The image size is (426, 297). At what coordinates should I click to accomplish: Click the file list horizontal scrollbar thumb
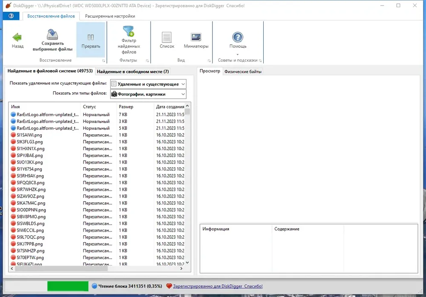[61, 269]
